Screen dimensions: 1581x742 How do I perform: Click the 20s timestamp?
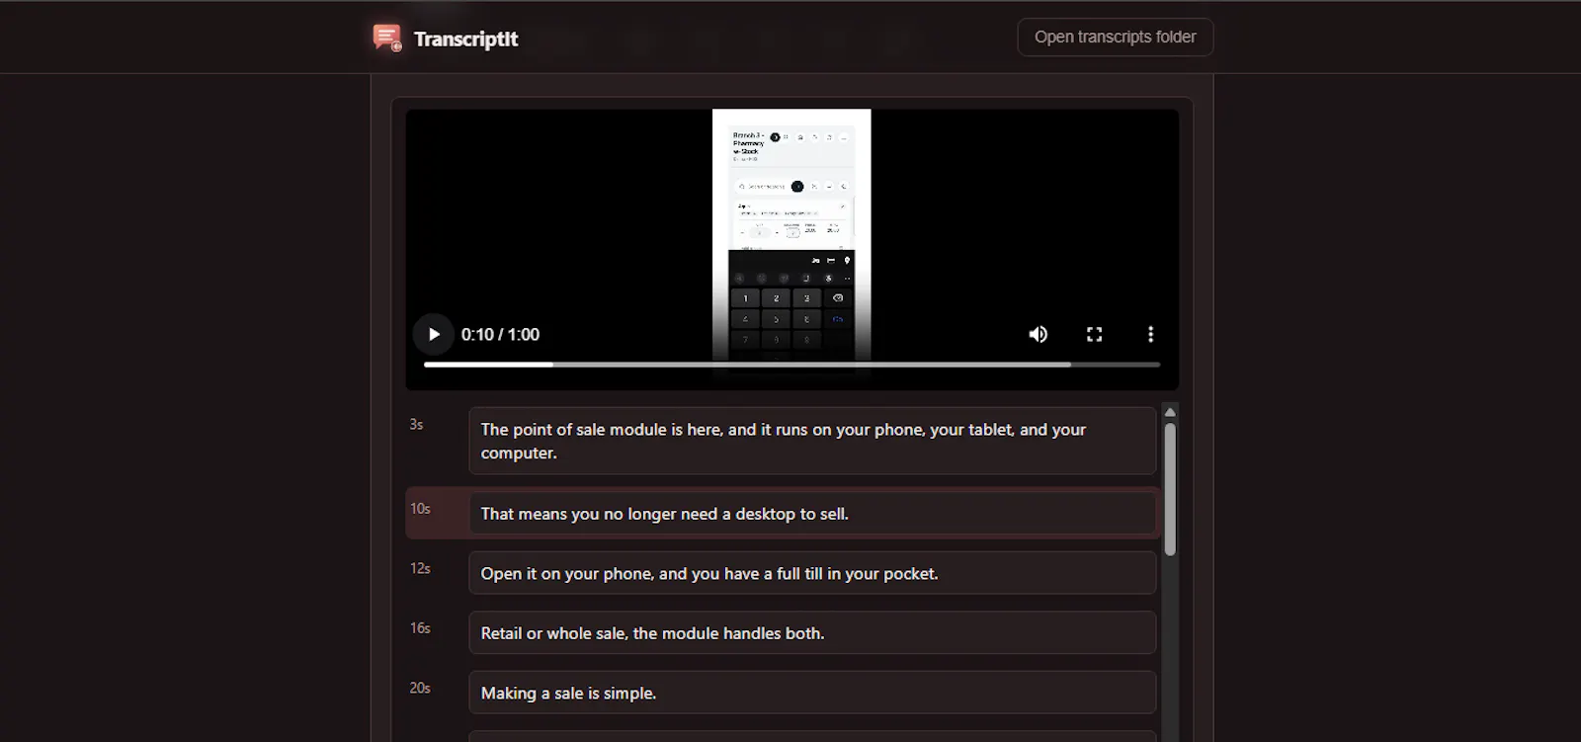[x=420, y=688]
